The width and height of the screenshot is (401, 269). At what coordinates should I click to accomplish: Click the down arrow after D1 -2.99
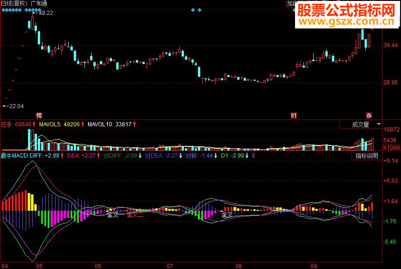(247, 156)
